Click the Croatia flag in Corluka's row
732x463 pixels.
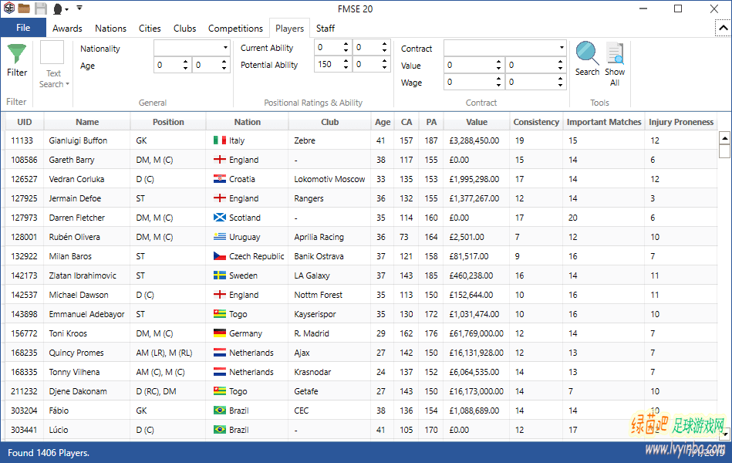(x=219, y=179)
